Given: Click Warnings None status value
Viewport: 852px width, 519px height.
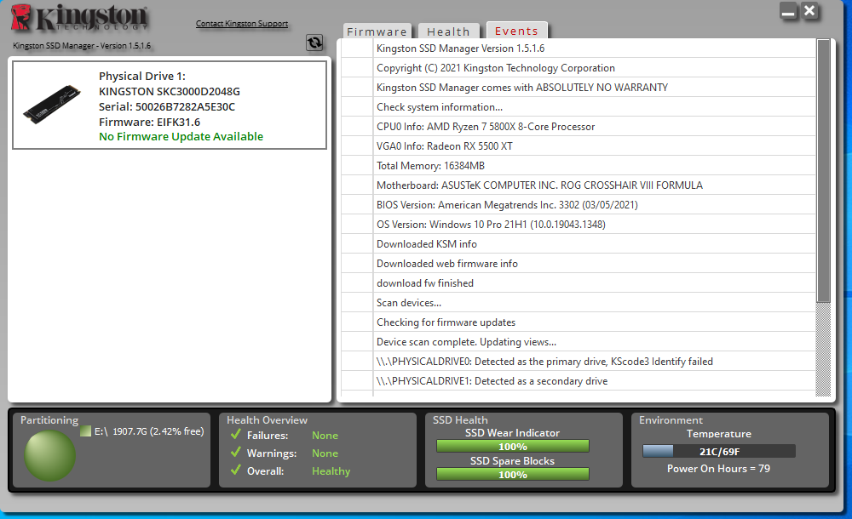Looking at the screenshot, I should [x=325, y=453].
